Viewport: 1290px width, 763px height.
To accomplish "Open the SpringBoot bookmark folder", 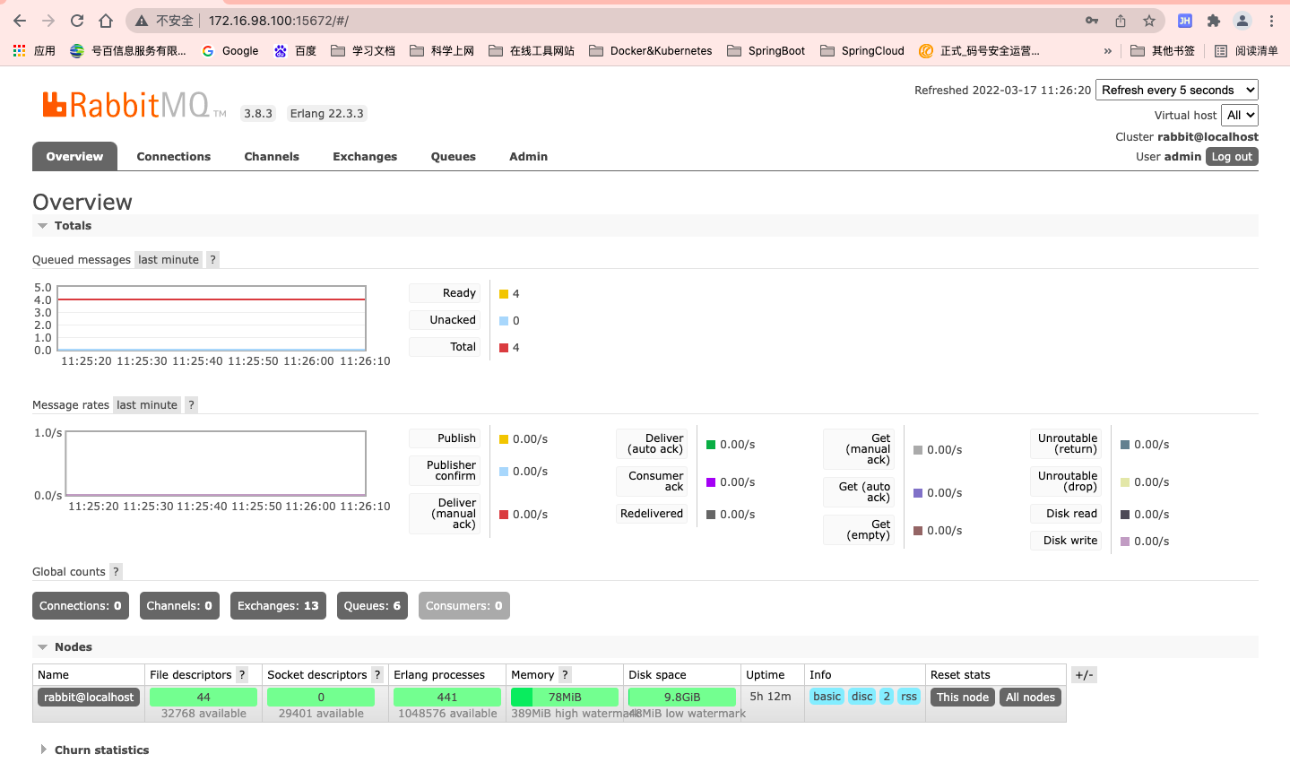I will [766, 51].
